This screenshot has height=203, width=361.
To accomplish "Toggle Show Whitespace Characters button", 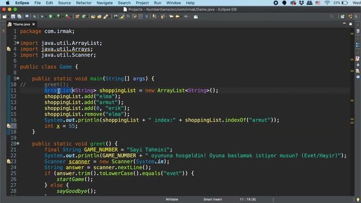I will tap(147, 16).
